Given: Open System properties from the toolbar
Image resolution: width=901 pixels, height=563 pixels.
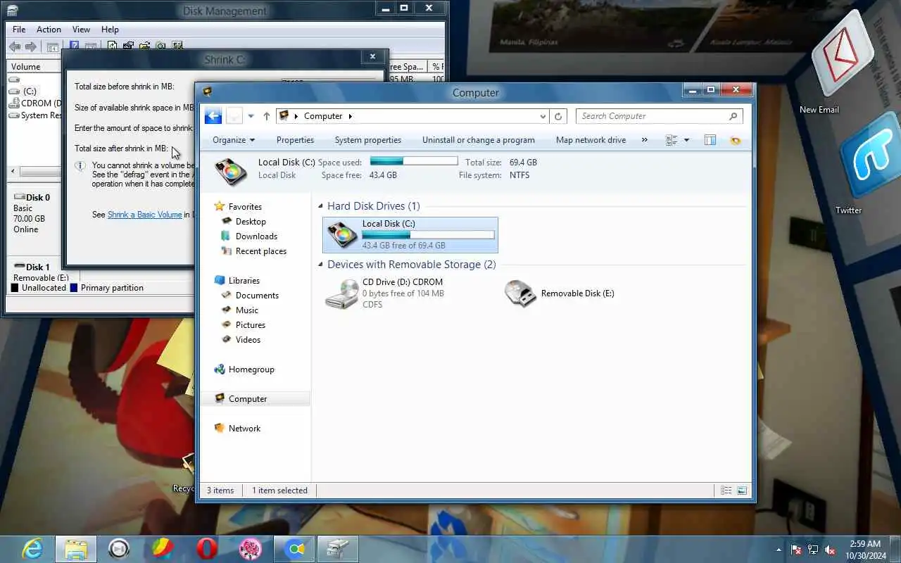Looking at the screenshot, I should click(367, 140).
